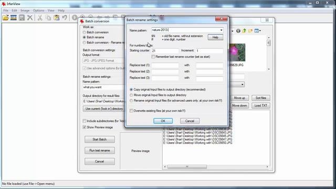Screen dimensions: 336x189
Task: Expand the Name pattern dropdown arrow
Action: (x=221, y=30)
